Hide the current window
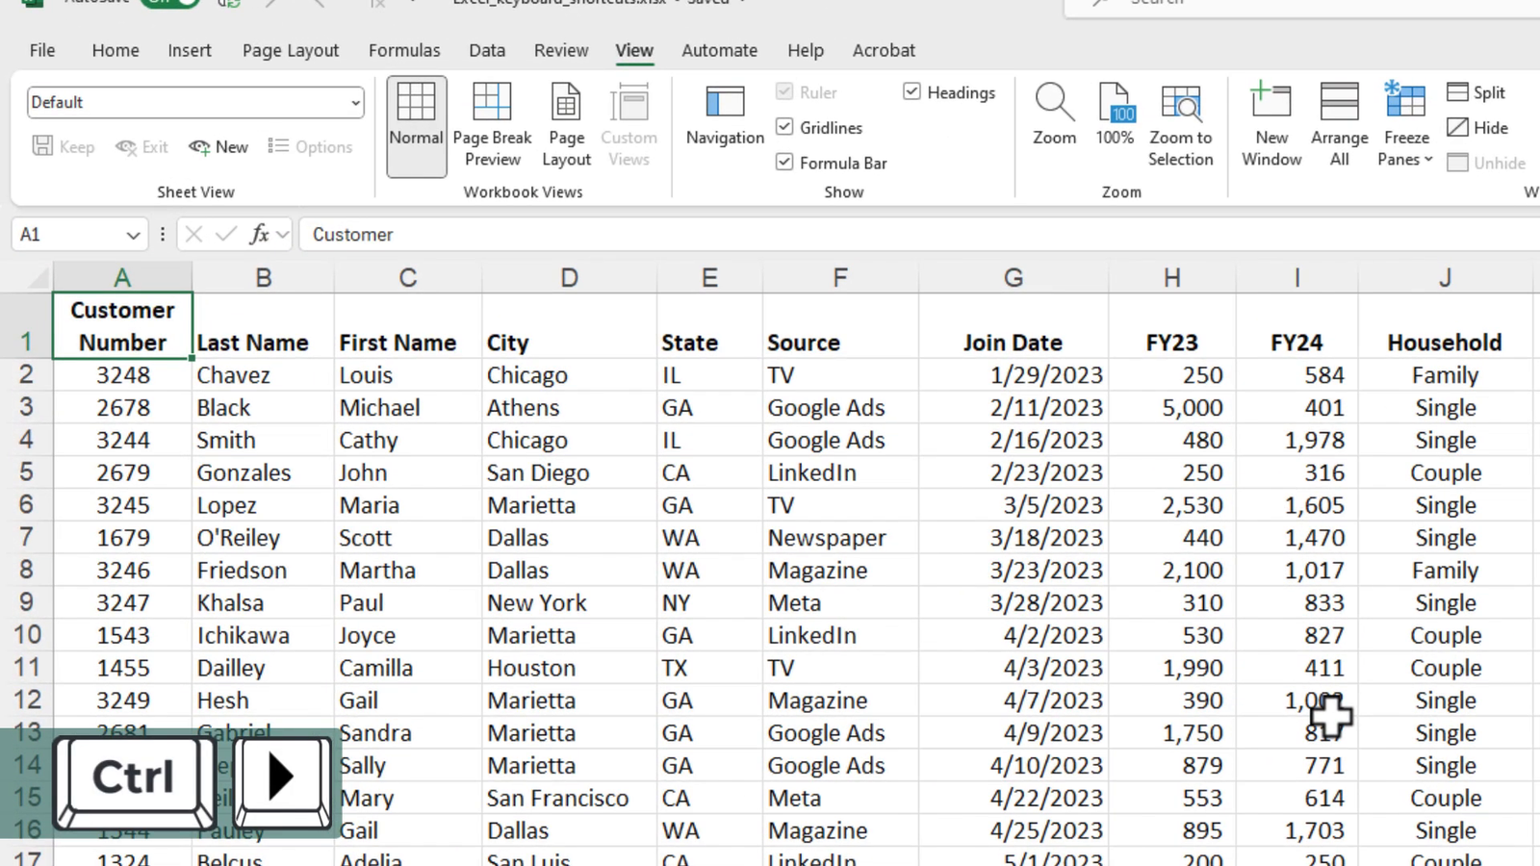This screenshot has width=1540, height=866. 1477,127
